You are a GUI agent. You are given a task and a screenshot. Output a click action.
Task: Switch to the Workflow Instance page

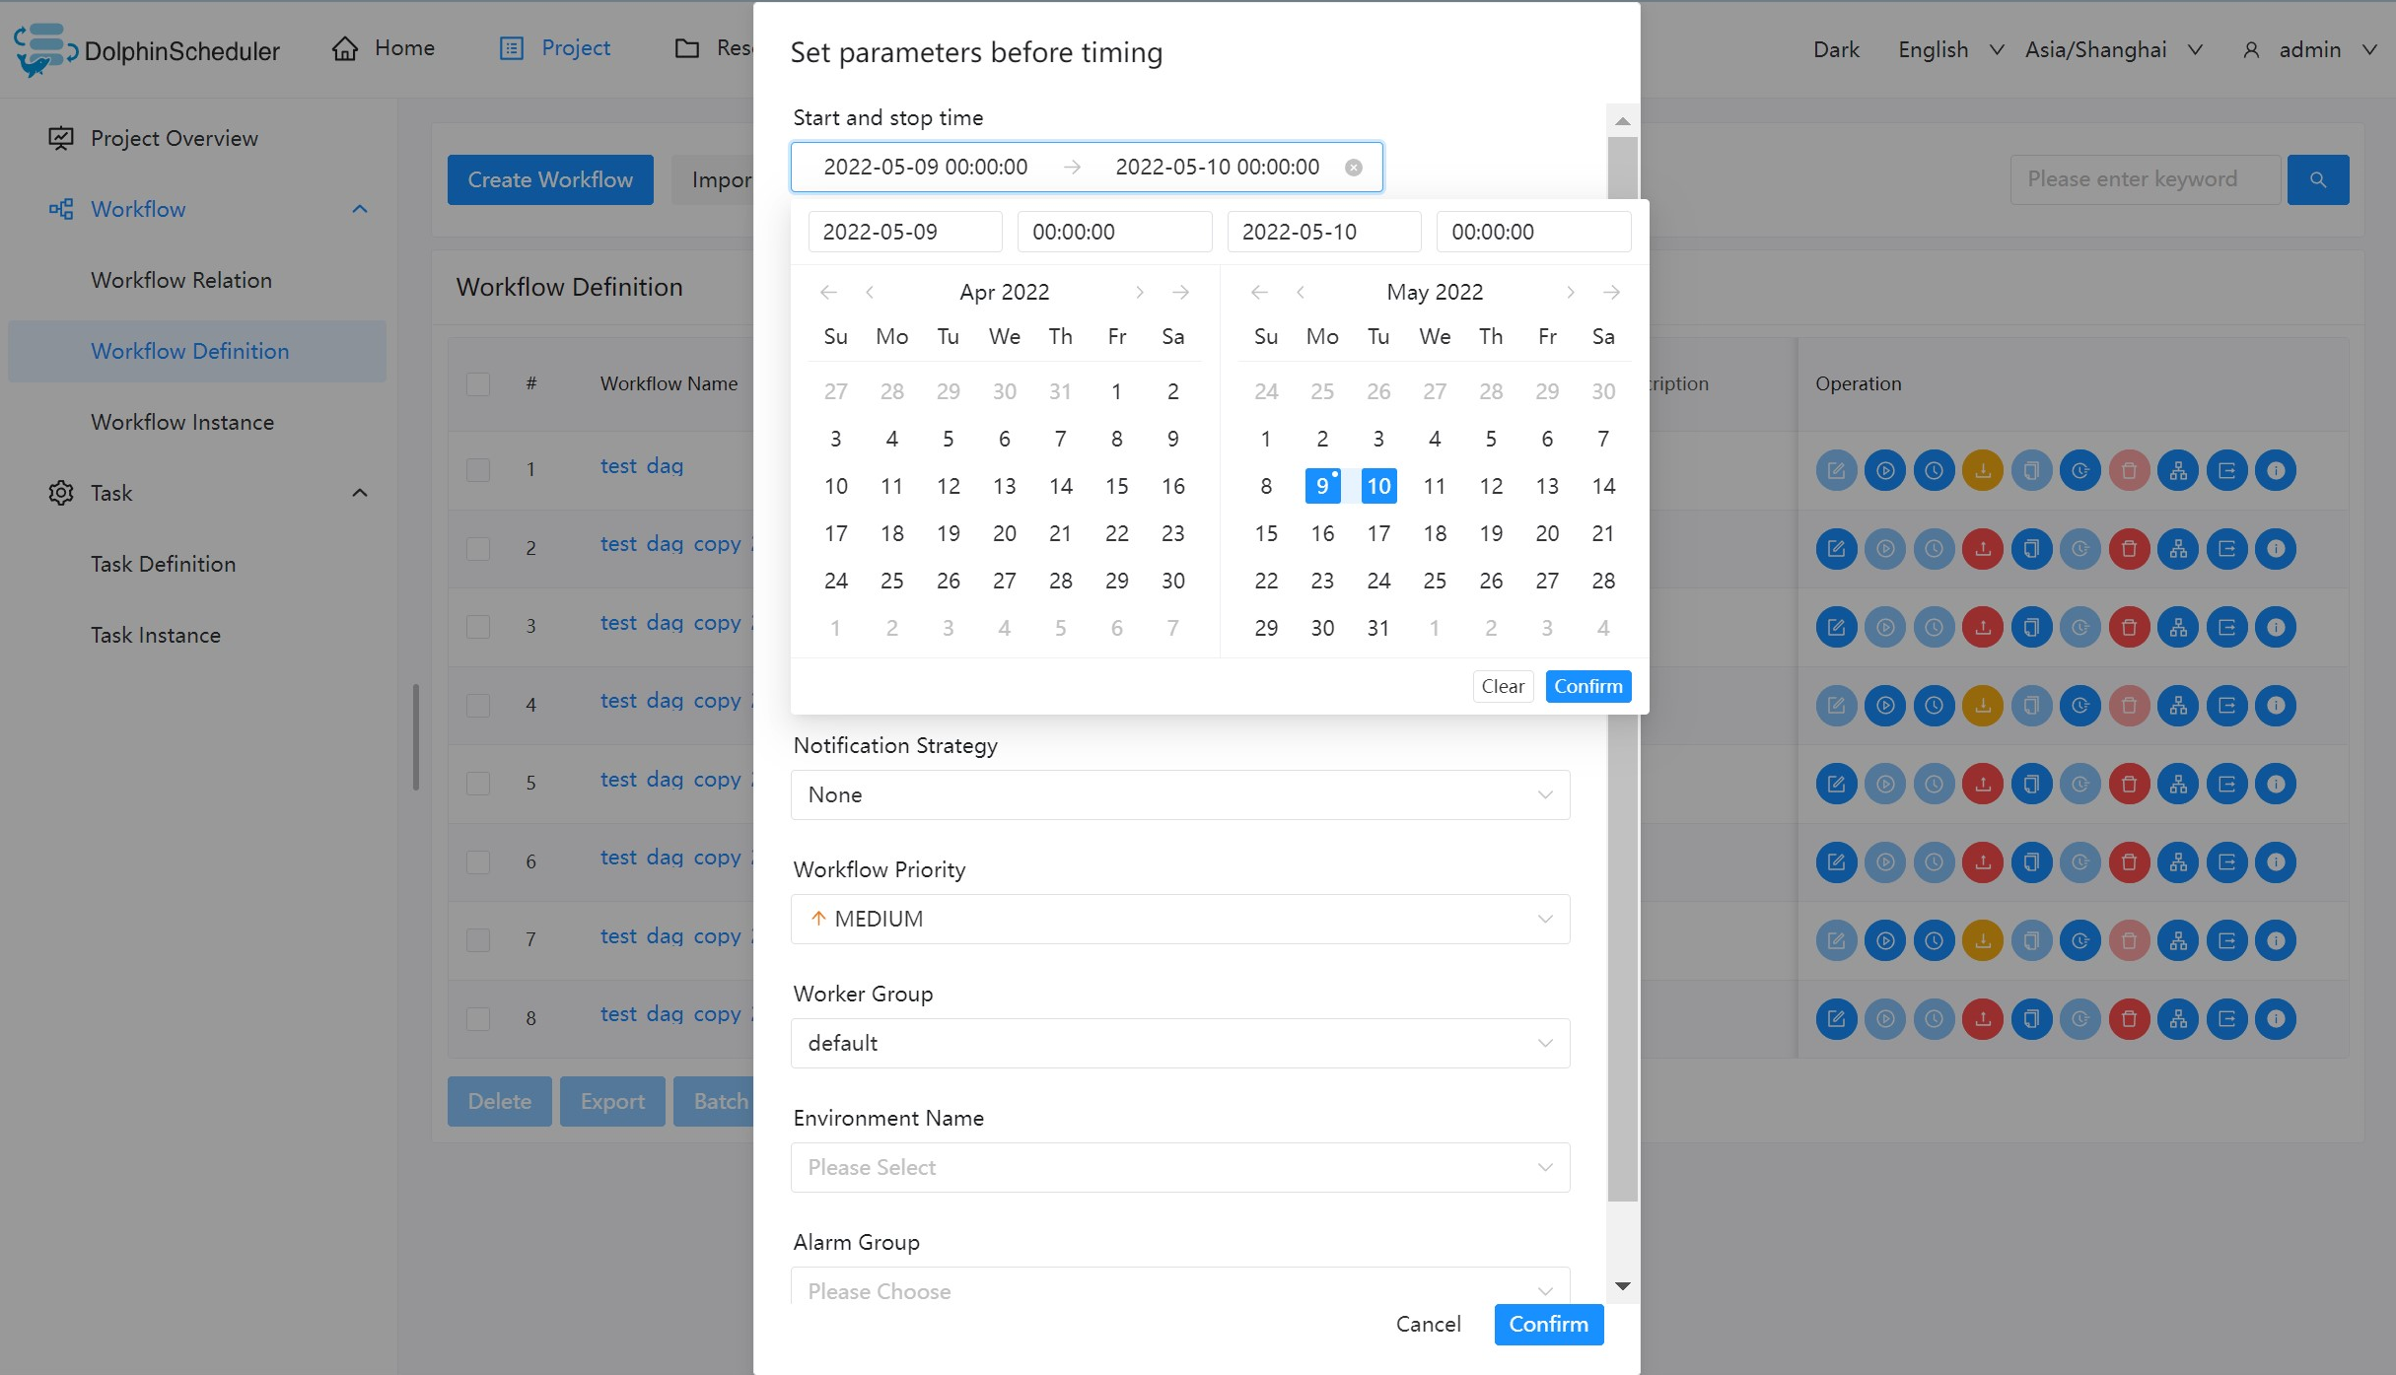tap(181, 422)
